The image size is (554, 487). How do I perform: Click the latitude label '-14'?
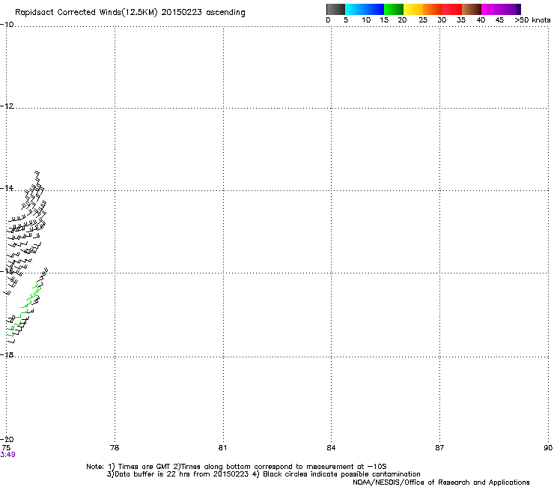(7, 188)
